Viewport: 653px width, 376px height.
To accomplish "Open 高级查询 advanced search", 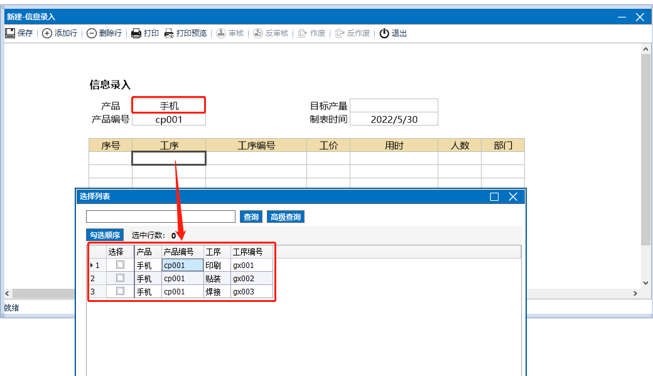I will click(x=286, y=217).
